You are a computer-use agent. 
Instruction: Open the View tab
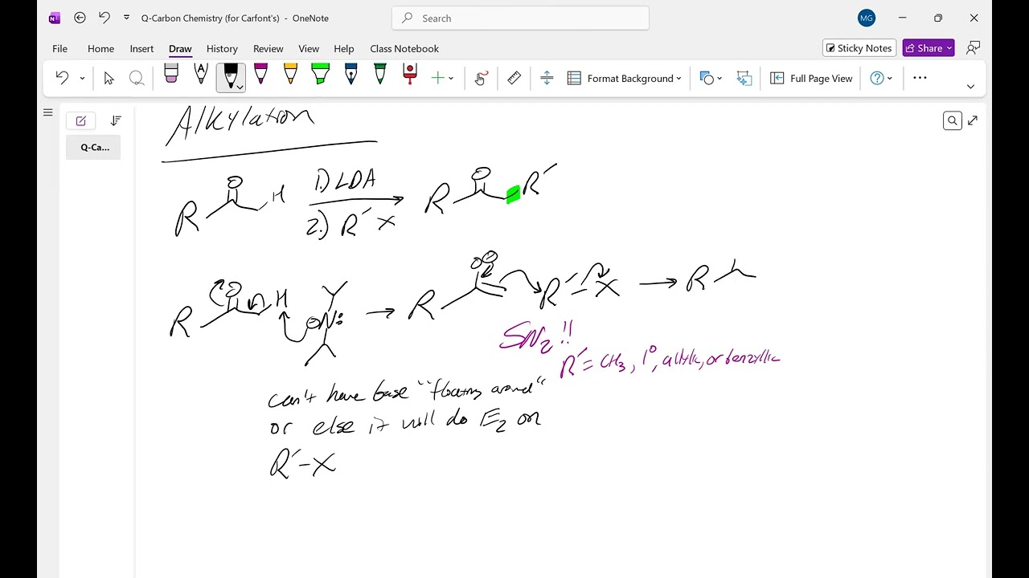(309, 48)
